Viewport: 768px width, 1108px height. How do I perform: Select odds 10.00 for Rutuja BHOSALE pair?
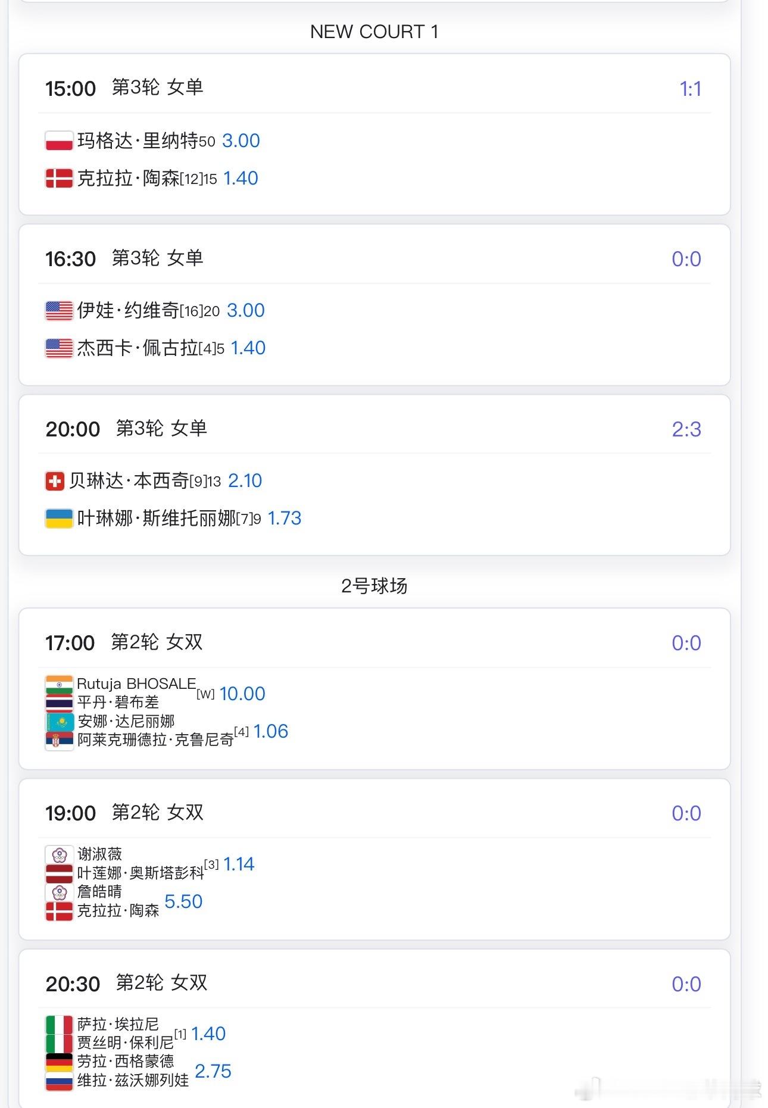click(242, 694)
